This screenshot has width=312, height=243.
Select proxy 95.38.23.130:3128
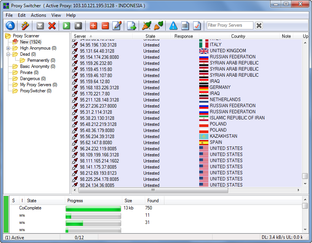tap(97, 118)
